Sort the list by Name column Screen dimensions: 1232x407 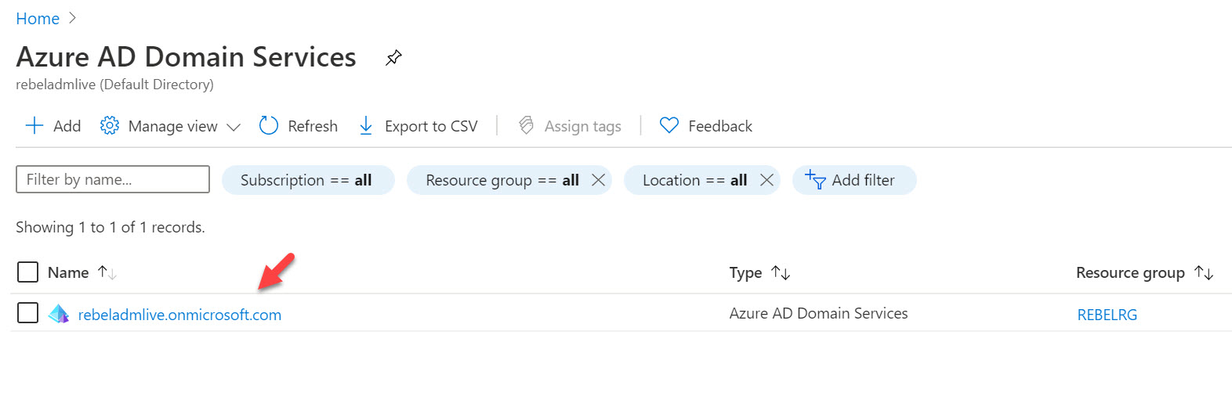68,272
